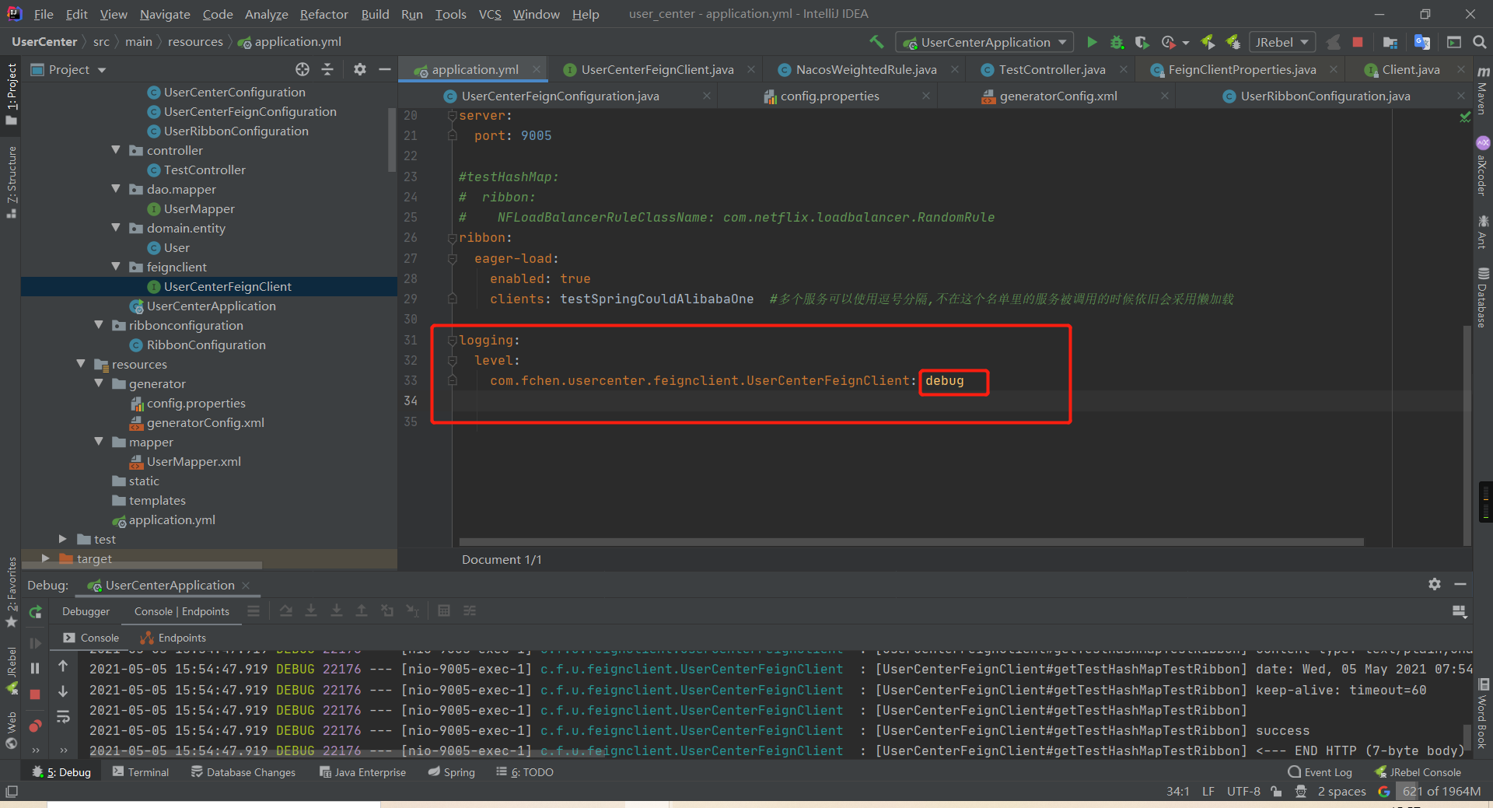Rerun the debug session
1493x808 pixels.
click(x=34, y=612)
